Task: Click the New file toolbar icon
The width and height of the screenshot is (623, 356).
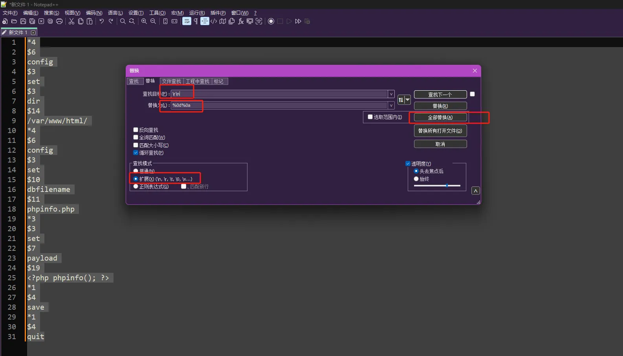Action: pos(5,21)
